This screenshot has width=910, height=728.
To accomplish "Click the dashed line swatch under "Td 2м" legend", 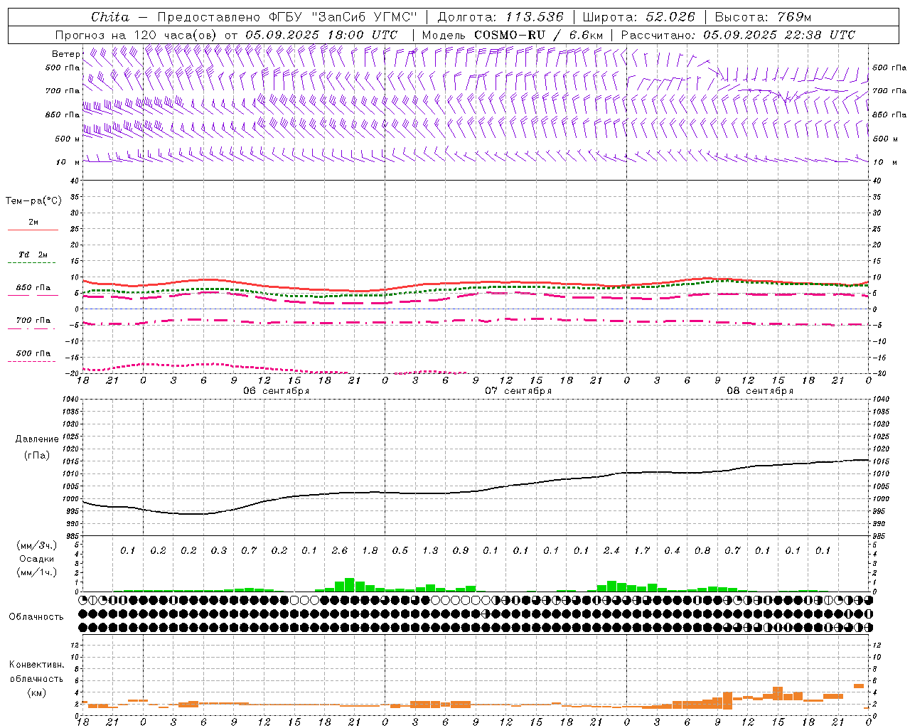I will tap(33, 263).
